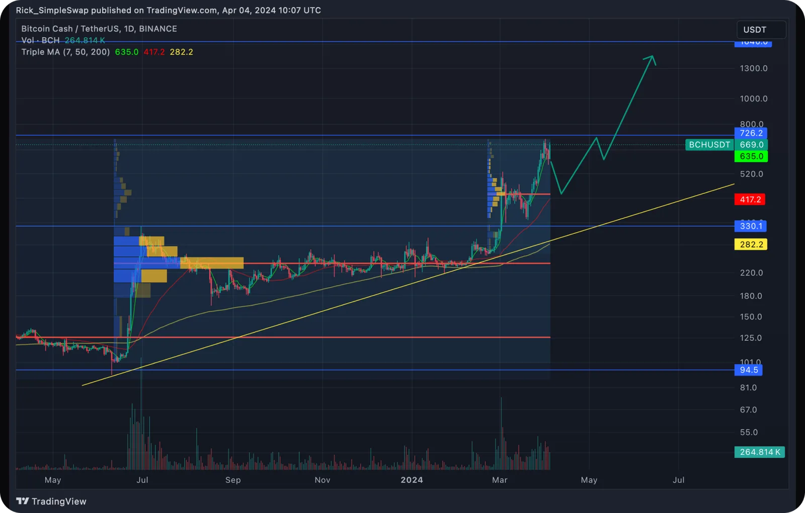Image resolution: width=805 pixels, height=513 pixels.
Task: Select the blue 330.1 price level label
Action: [751, 226]
